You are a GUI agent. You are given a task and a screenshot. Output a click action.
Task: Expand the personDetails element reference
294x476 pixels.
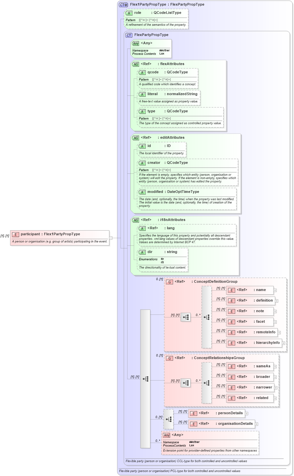[246, 414]
